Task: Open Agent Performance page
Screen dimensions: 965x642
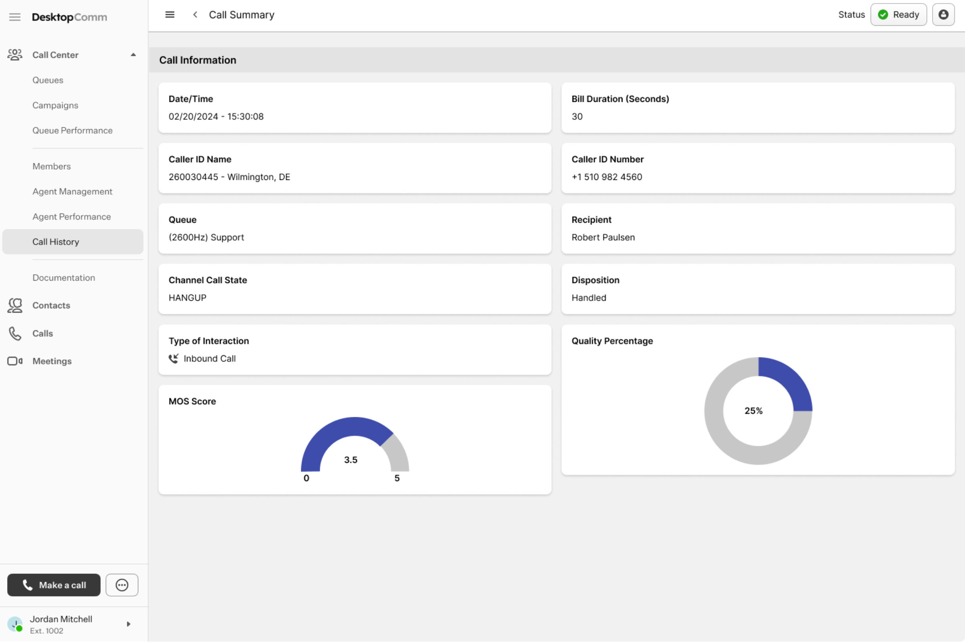Action: point(72,217)
